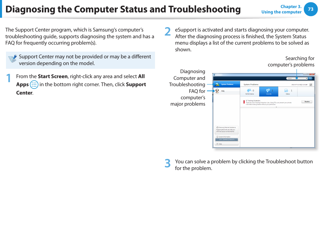Image resolution: width=320 pixels, height=227 pixels.
Task: Open the FAQ sidebar item
Action: 226,91
